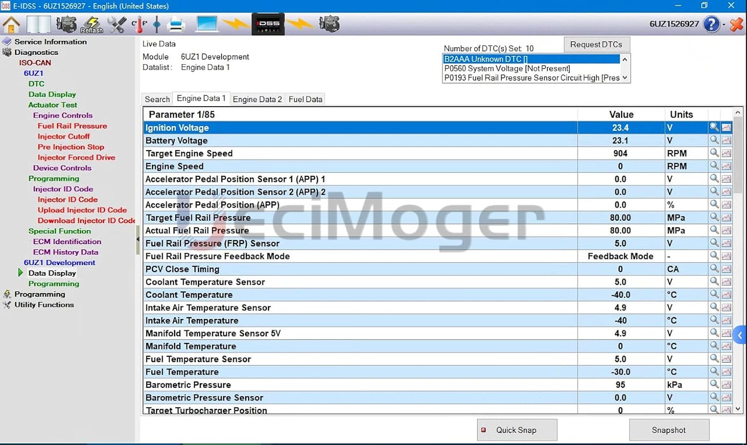Click parameter table scrollbar down arrow
The image size is (747, 445).
738,409
